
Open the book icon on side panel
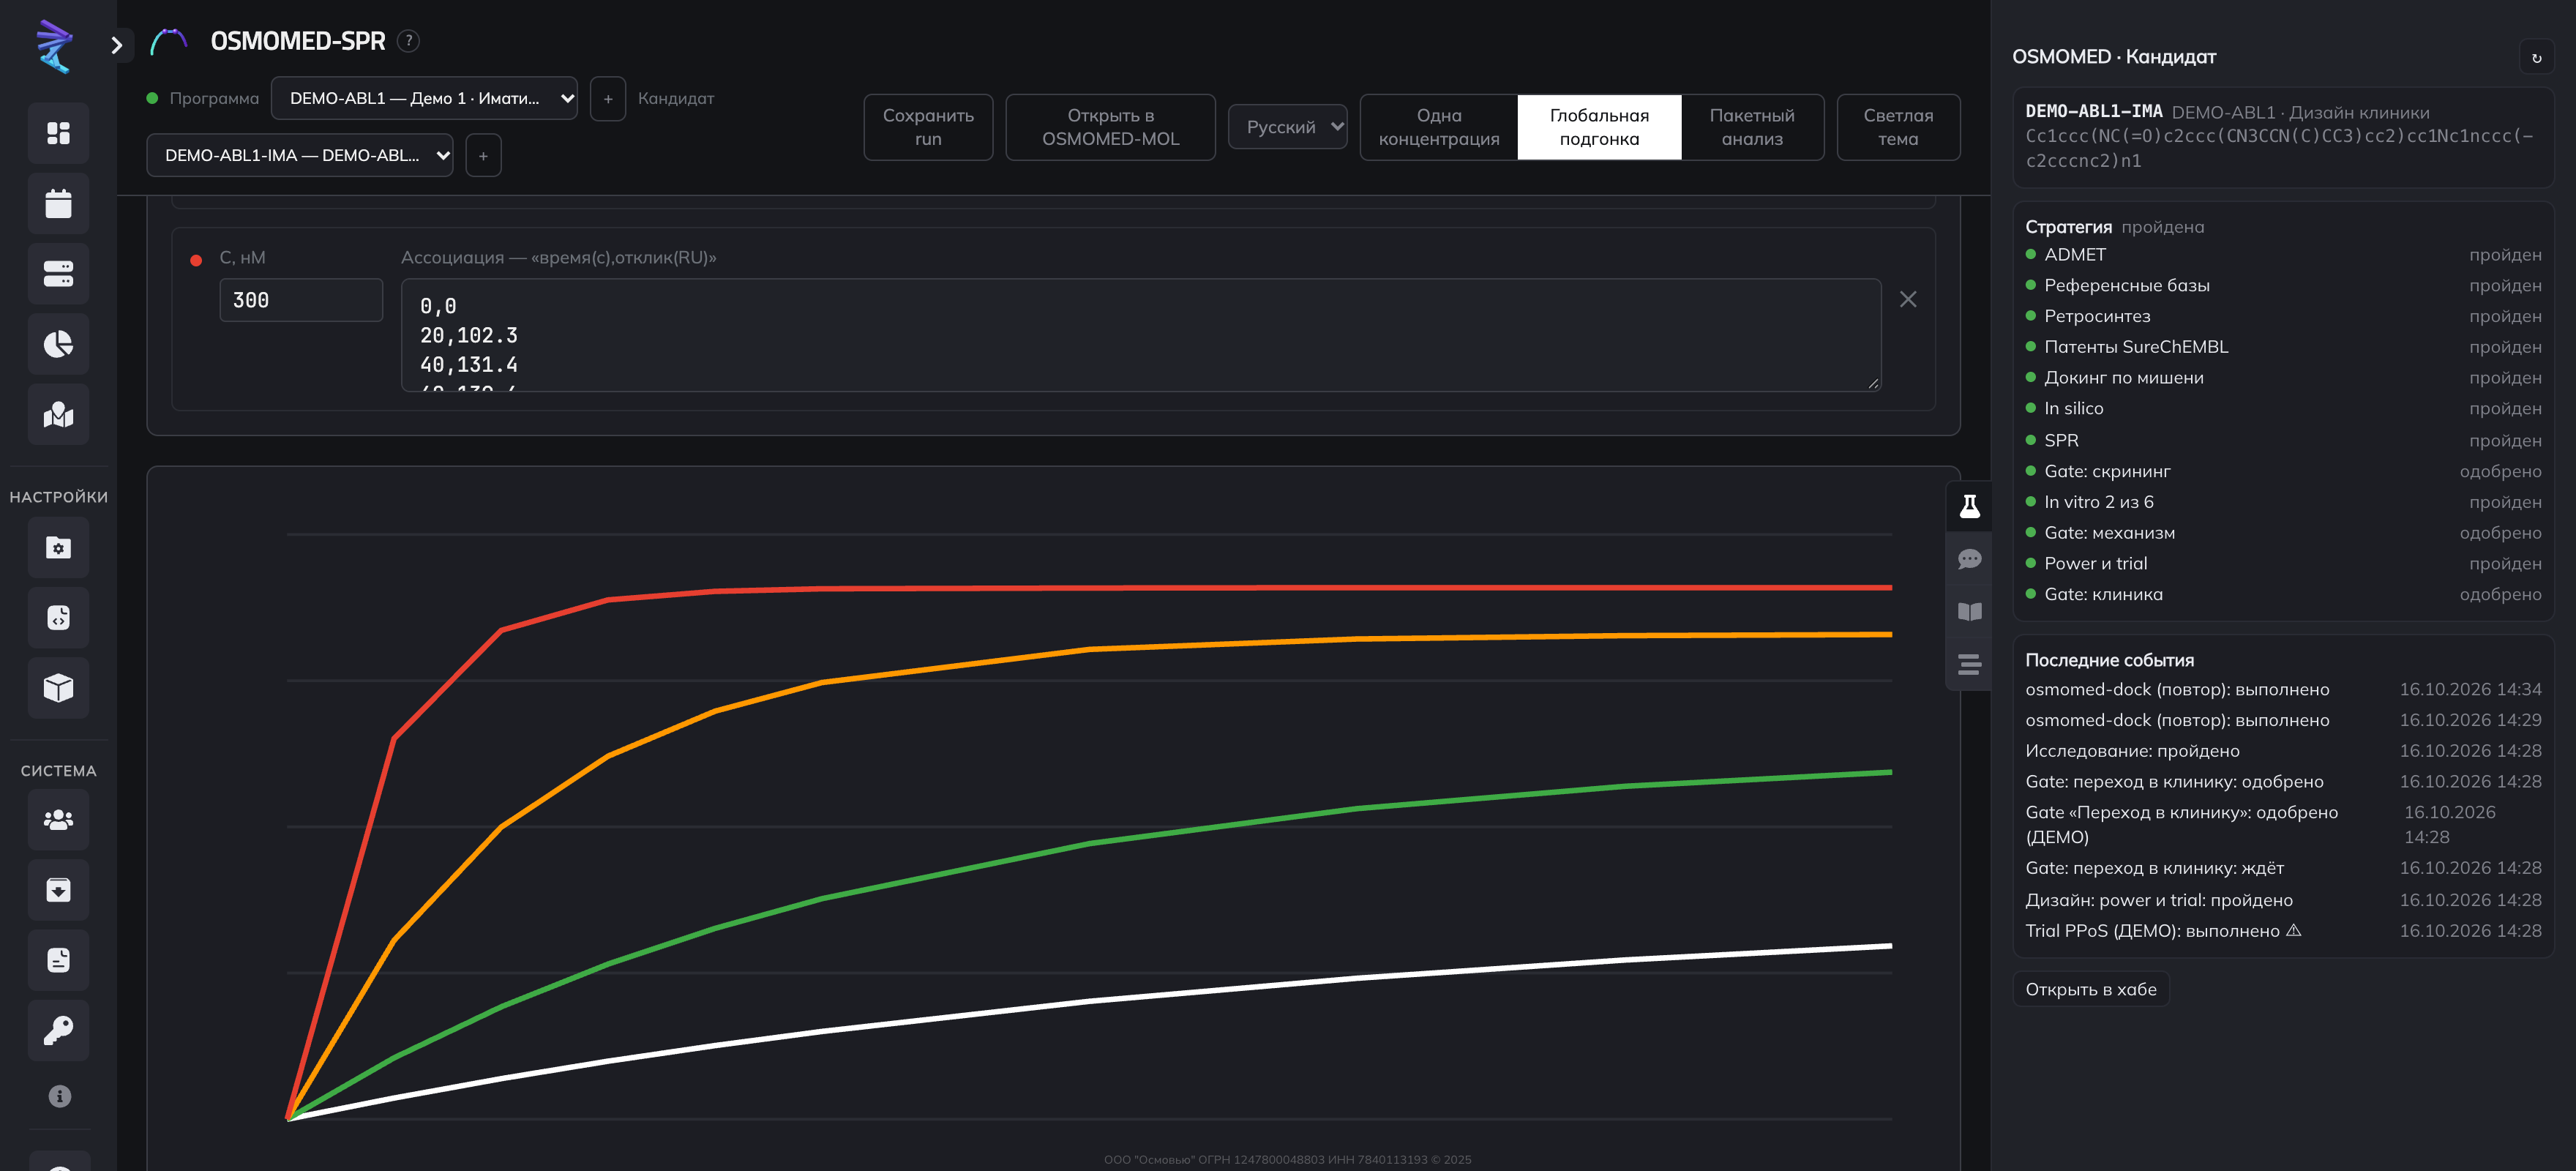click(x=1969, y=612)
